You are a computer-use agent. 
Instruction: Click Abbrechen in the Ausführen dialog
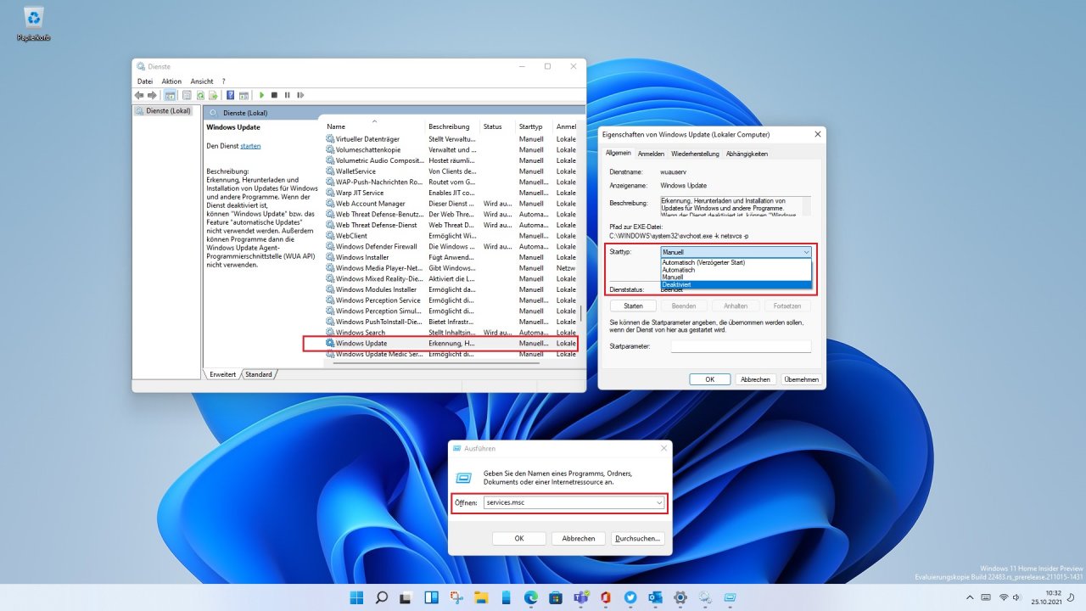(x=579, y=538)
